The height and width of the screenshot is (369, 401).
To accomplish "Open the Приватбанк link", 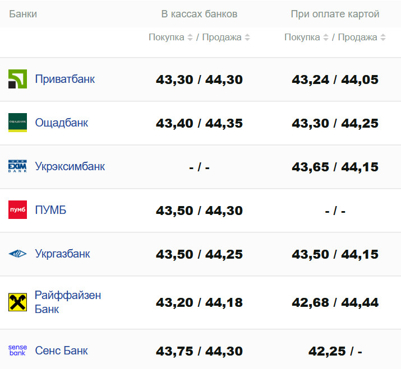I will (64, 79).
